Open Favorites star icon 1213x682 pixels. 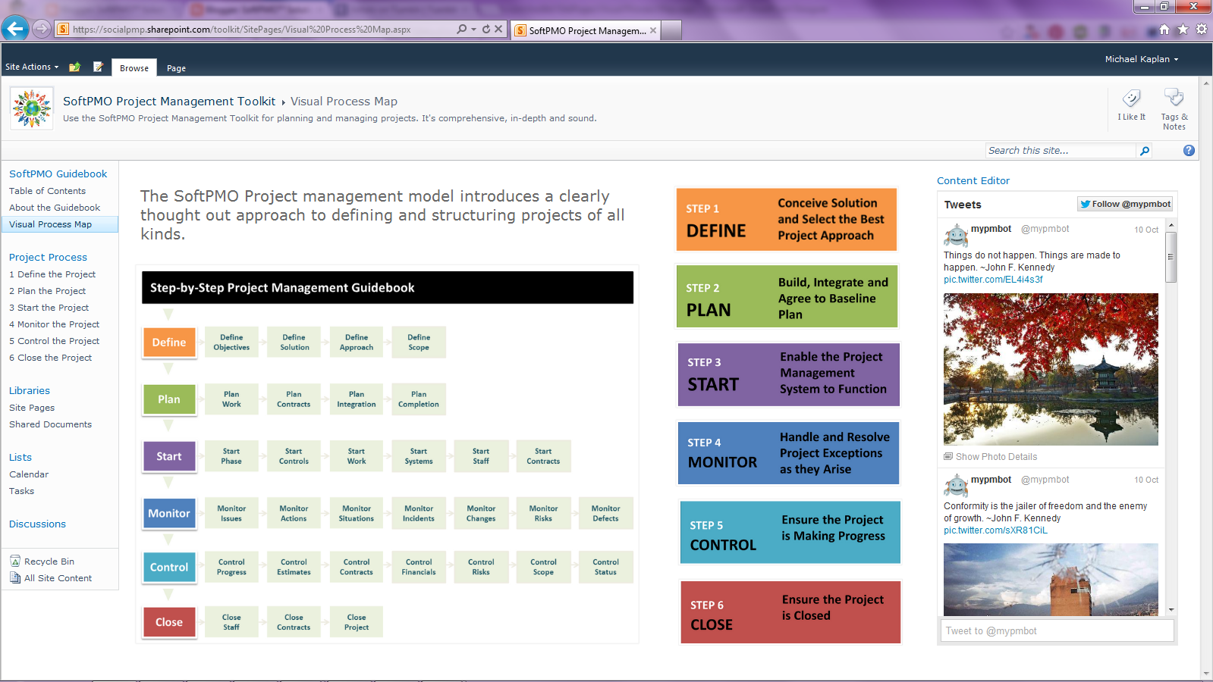1183,30
